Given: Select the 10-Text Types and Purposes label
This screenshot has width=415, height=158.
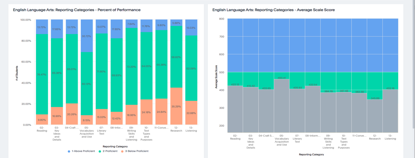Looking at the screenshot, I should [x=146, y=134].
